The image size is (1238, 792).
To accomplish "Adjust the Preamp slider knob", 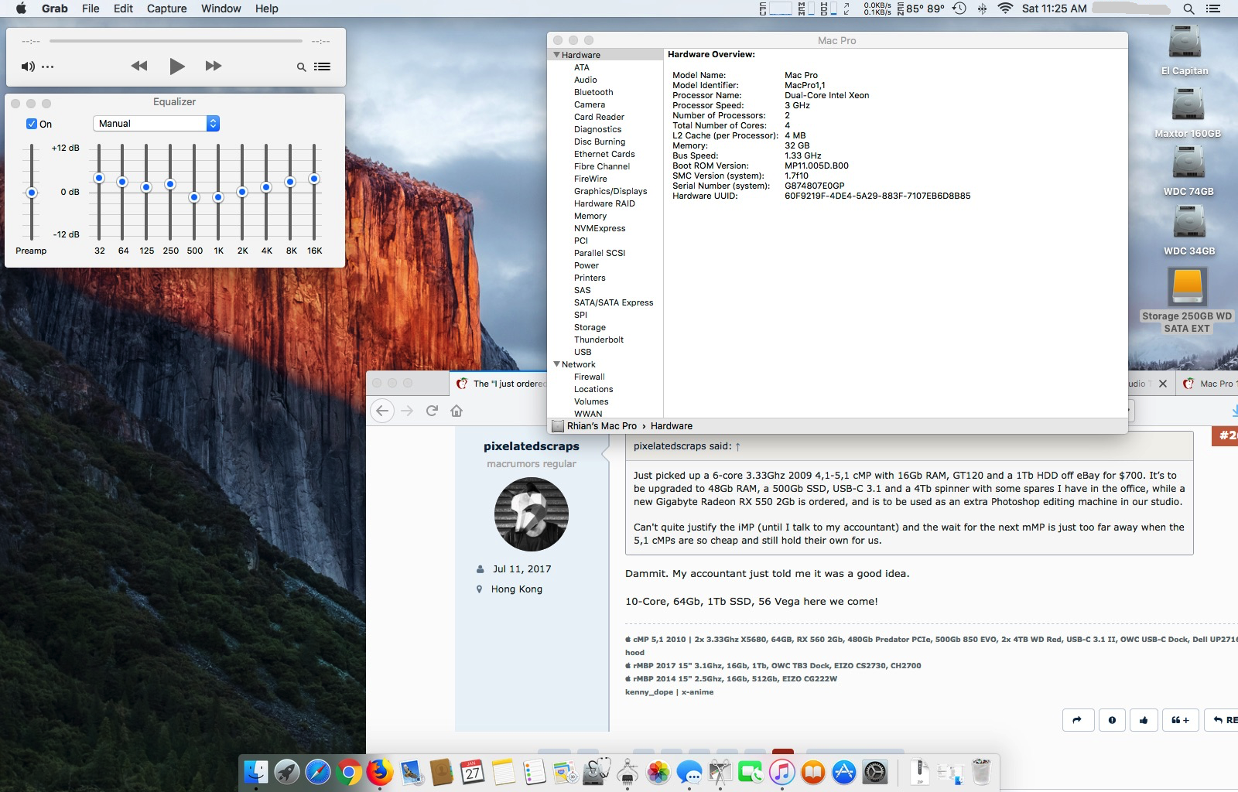I will (32, 193).
